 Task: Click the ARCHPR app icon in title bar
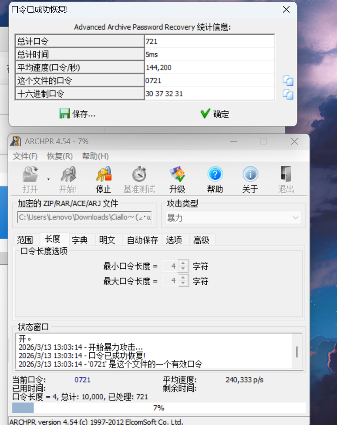click(x=16, y=141)
